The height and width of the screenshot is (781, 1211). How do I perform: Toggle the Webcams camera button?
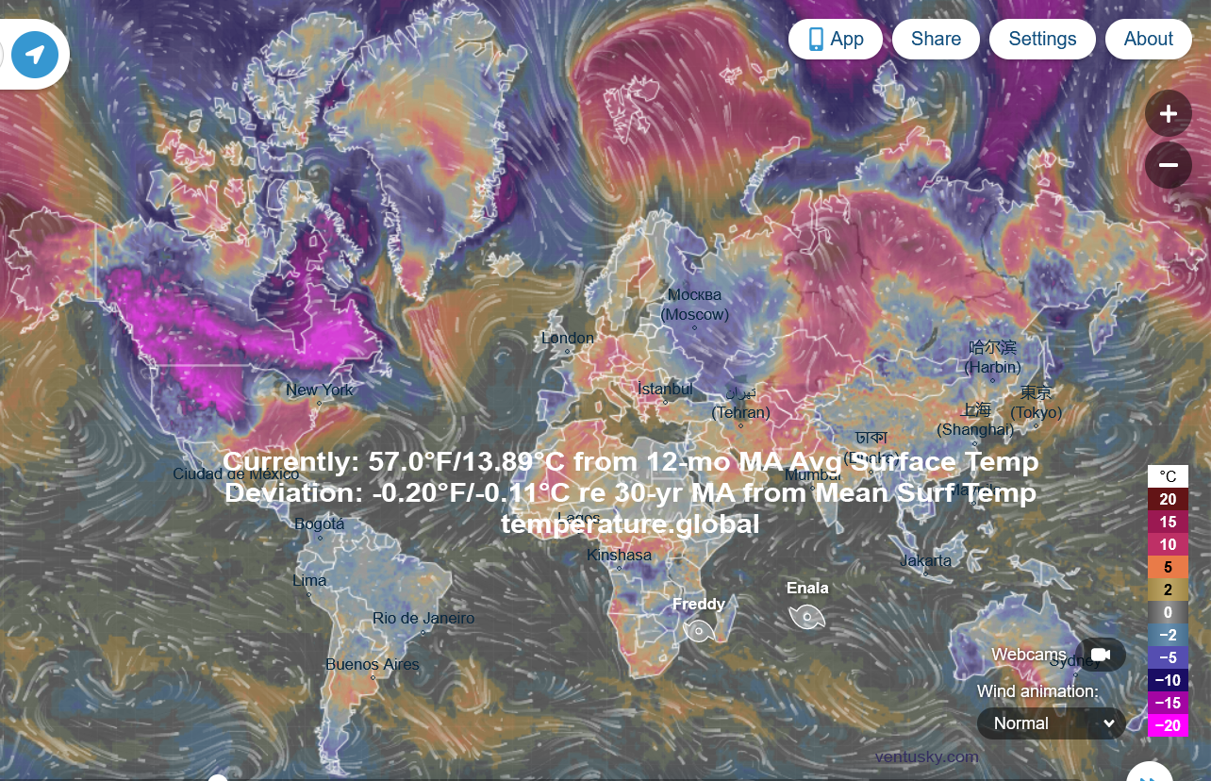tap(1100, 655)
